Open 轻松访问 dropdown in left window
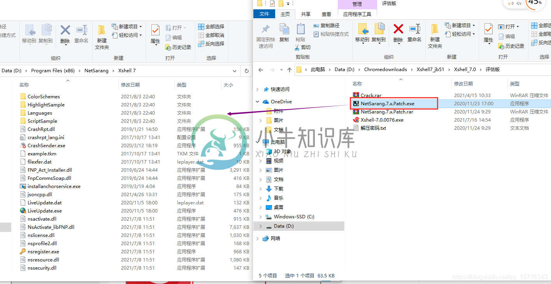 127,35
